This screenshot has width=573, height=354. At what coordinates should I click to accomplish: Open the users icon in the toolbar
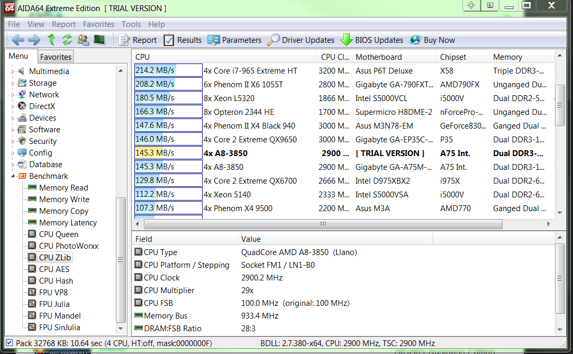coord(83,40)
